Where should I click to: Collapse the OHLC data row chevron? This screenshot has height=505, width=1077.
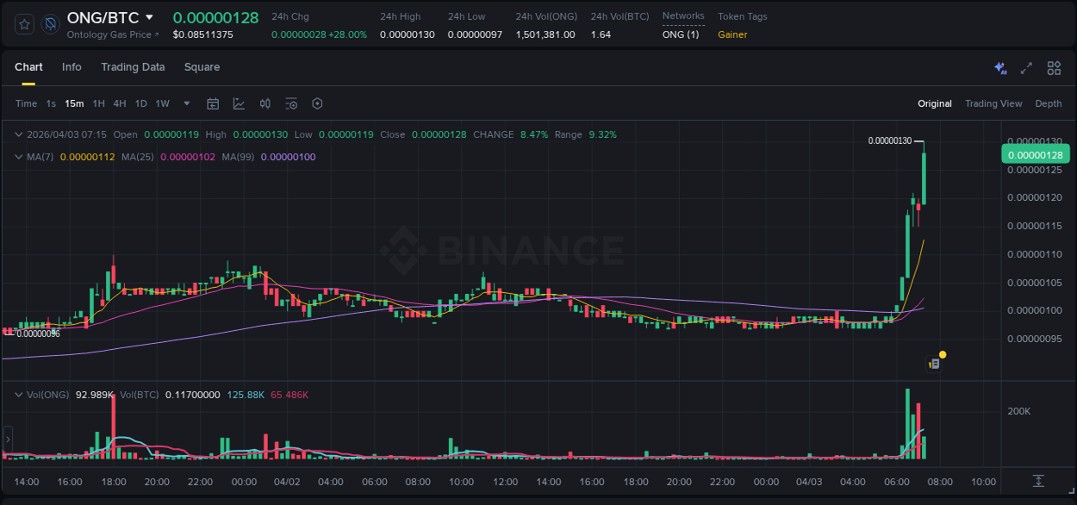click(x=17, y=134)
